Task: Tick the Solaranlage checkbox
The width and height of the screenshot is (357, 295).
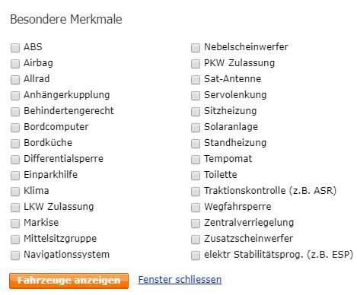Action: click(196, 128)
